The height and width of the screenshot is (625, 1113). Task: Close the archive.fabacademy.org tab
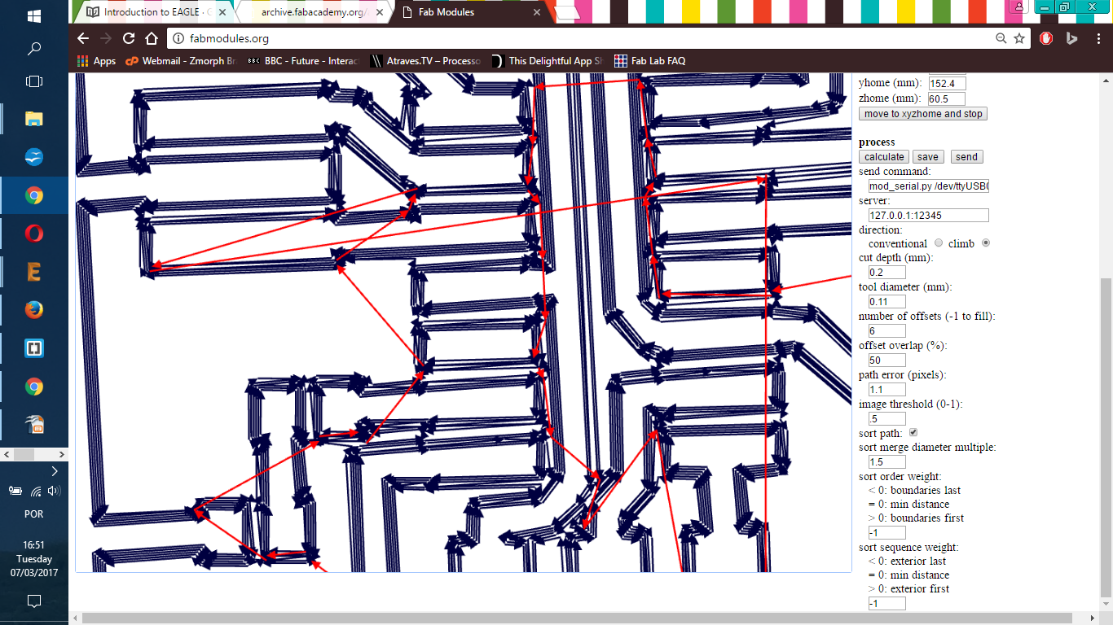point(380,12)
